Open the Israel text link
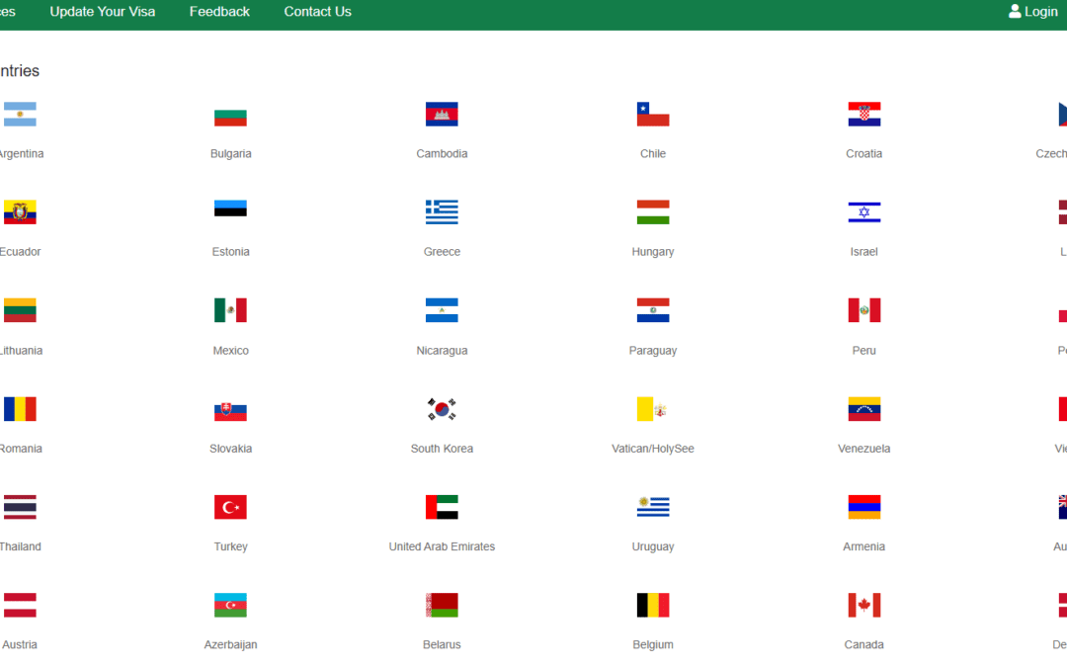Screen dimensions: 1067x667 [x=864, y=252]
